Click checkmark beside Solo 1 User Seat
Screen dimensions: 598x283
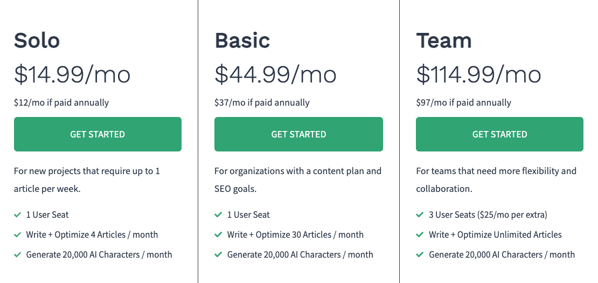[18, 215]
